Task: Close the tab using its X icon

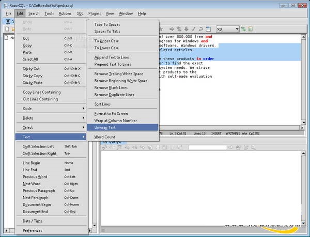Action: [7, 21]
